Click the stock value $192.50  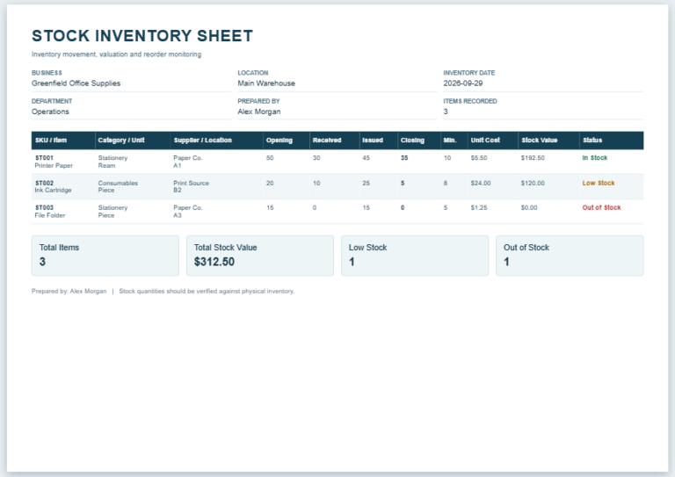coord(533,158)
